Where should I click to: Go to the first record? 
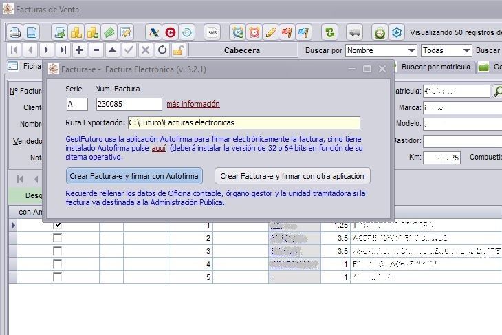[14, 50]
